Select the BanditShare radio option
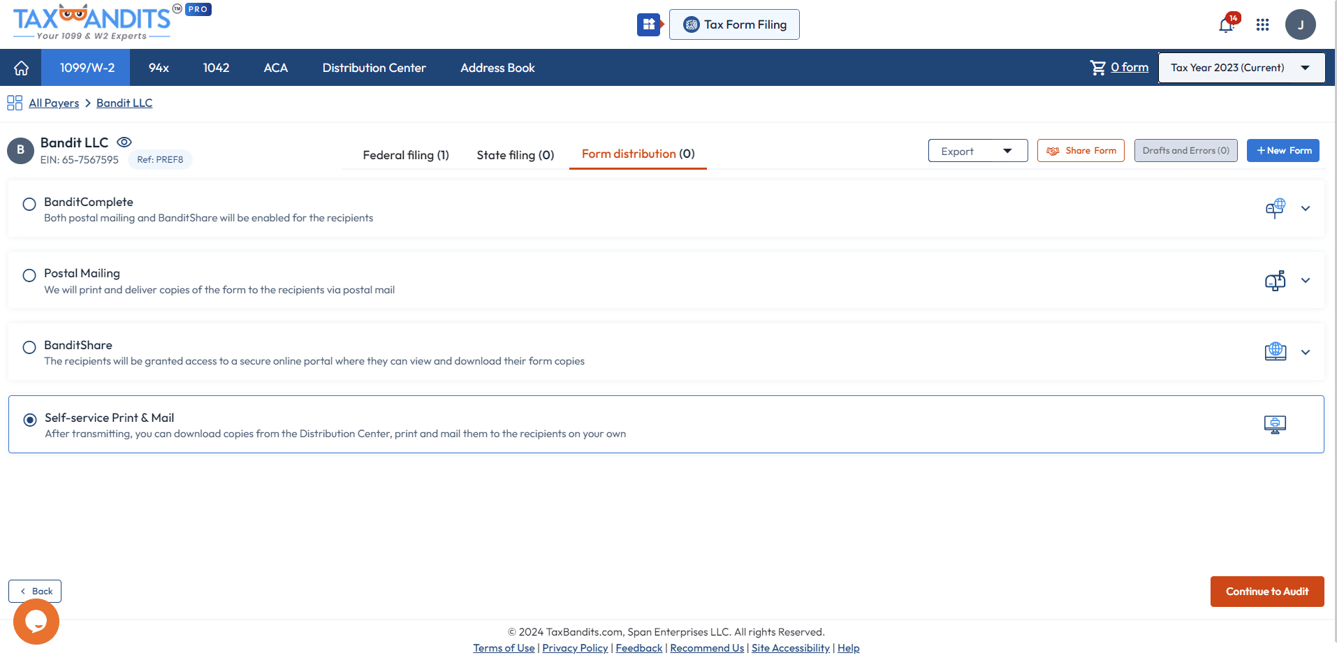Screen dimensions: 1337x660 click(x=29, y=347)
